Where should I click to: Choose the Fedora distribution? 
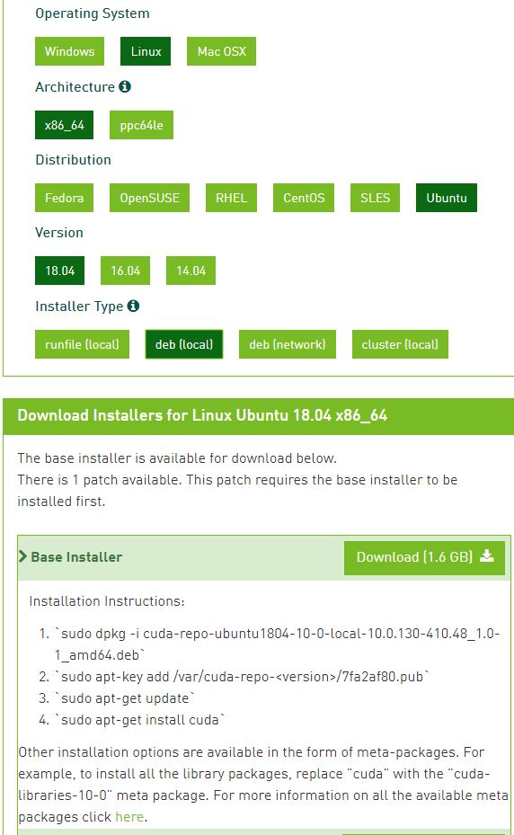tap(65, 198)
